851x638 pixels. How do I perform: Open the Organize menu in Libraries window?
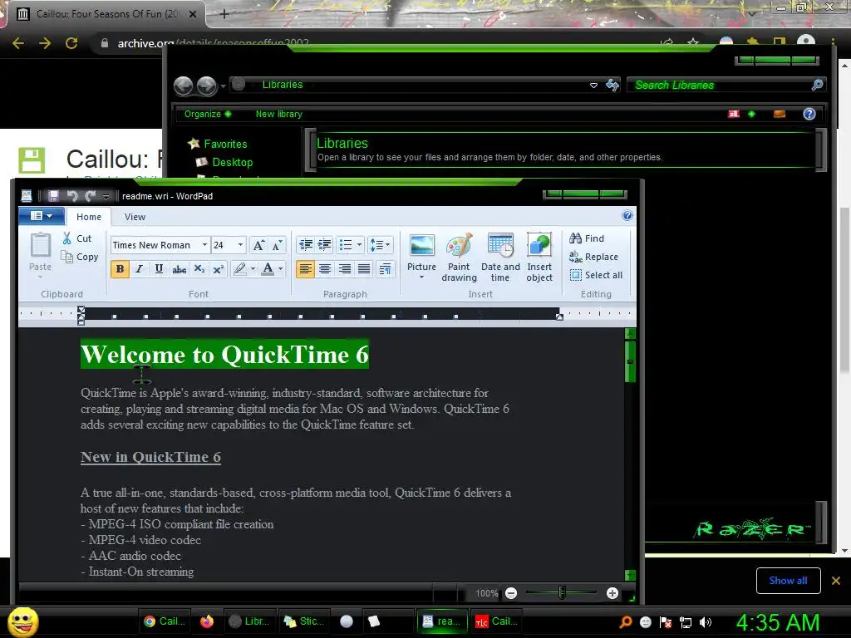coord(207,114)
